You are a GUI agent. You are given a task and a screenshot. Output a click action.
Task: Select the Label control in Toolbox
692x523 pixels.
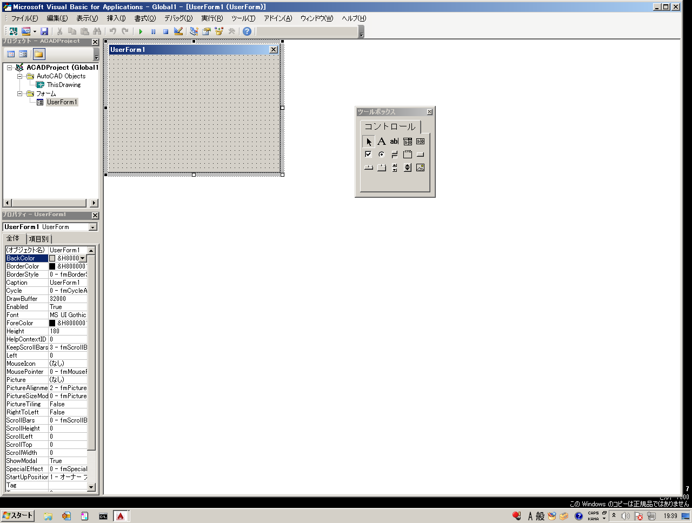click(382, 142)
